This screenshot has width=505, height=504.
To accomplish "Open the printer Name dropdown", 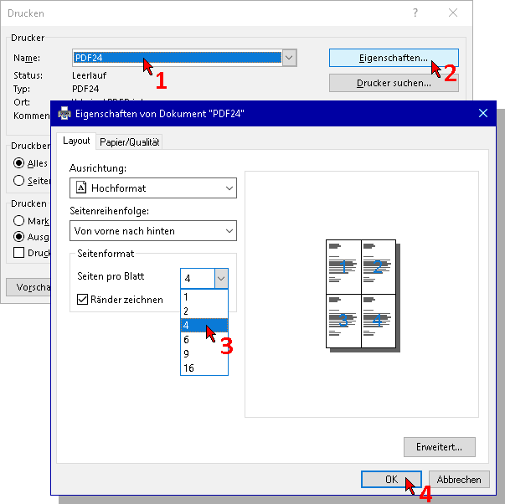I will tap(289, 58).
